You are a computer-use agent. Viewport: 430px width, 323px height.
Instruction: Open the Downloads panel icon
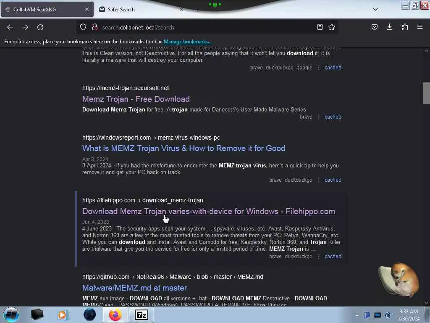389,27
